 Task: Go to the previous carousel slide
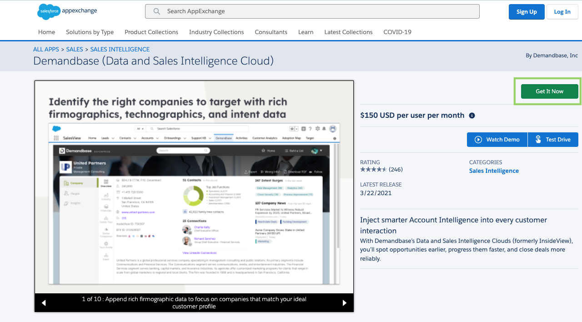point(44,303)
